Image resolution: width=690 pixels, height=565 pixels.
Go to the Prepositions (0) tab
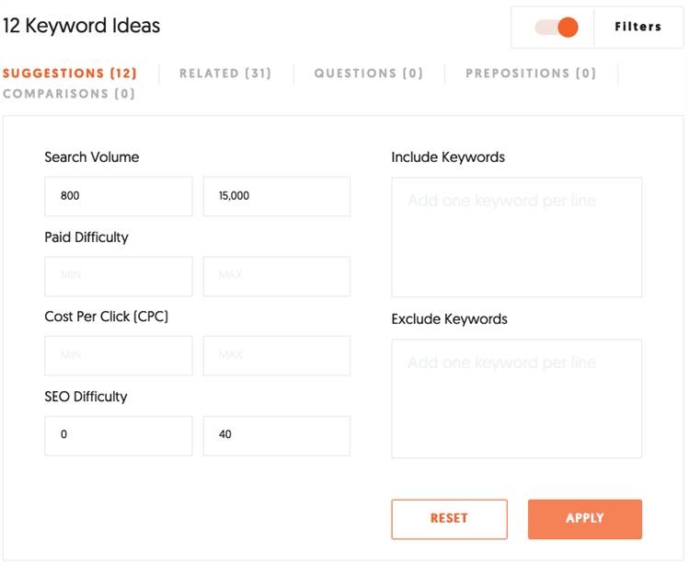(x=531, y=74)
